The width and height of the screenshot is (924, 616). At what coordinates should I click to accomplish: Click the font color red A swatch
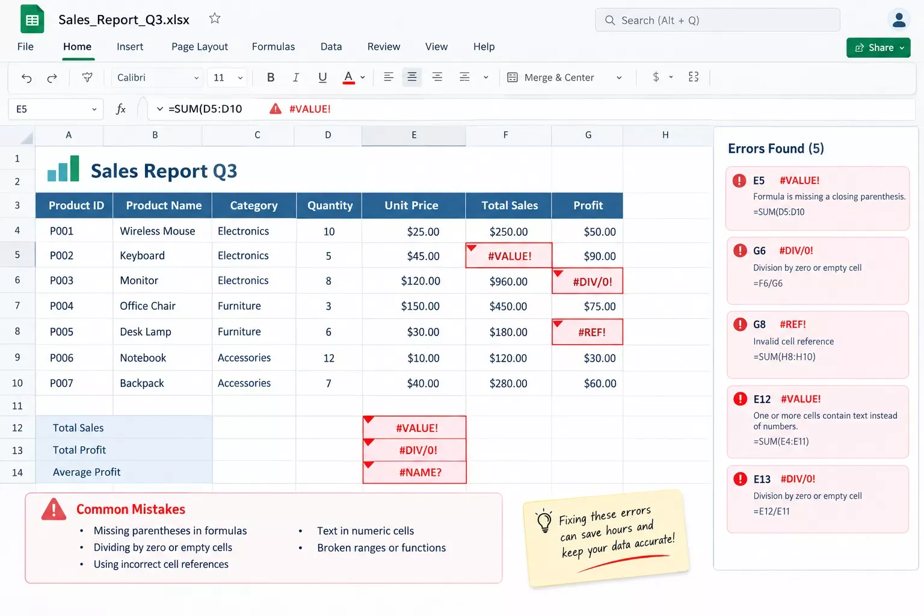click(x=348, y=78)
